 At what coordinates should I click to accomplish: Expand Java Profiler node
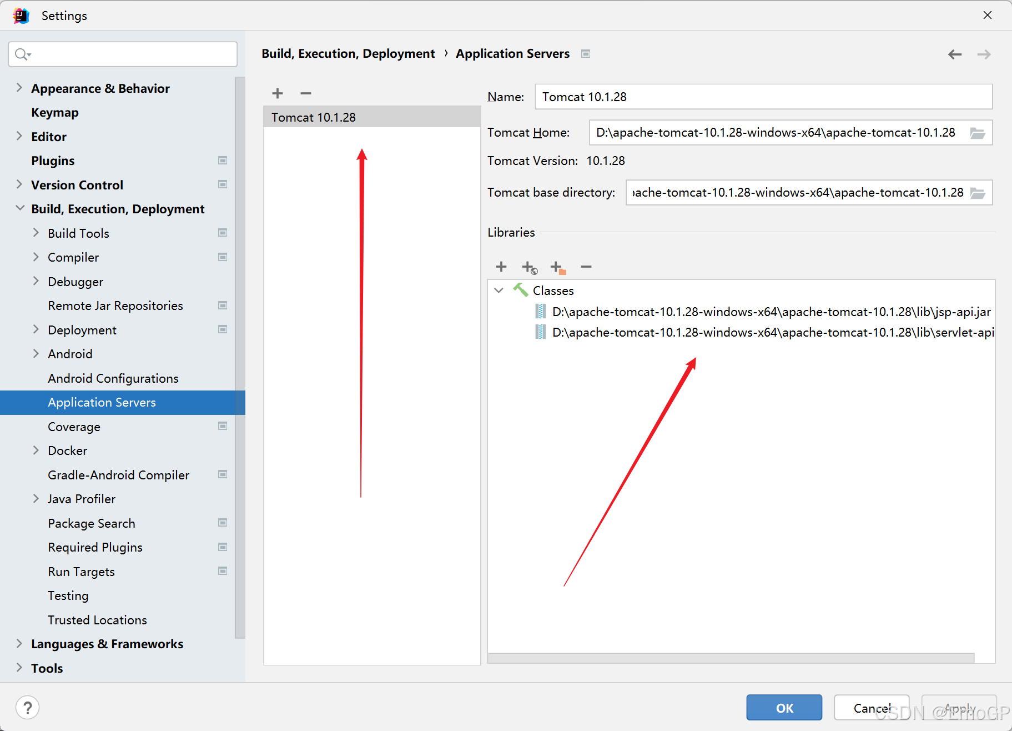coord(36,499)
